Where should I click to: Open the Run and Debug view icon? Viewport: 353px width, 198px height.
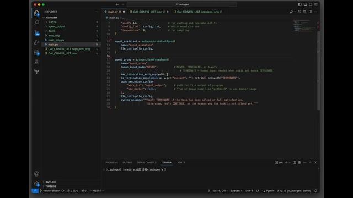pos(36,42)
